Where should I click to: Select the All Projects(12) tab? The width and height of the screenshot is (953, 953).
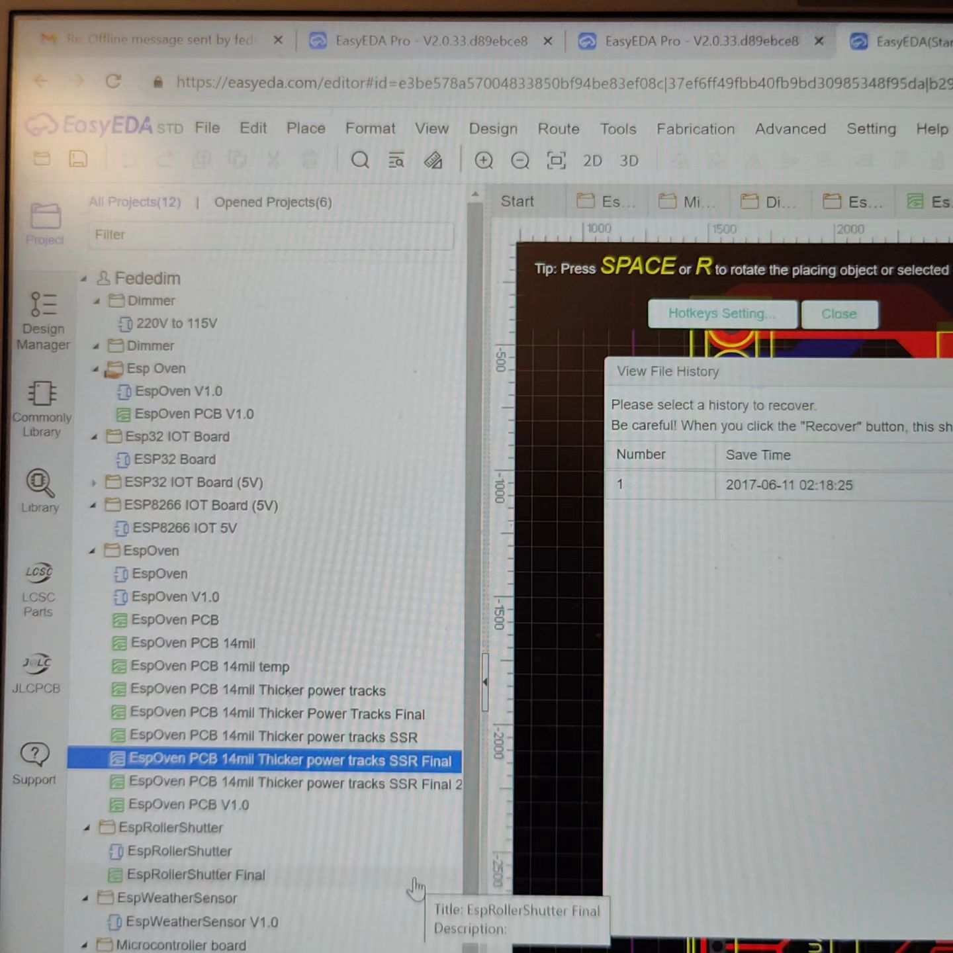(x=134, y=202)
